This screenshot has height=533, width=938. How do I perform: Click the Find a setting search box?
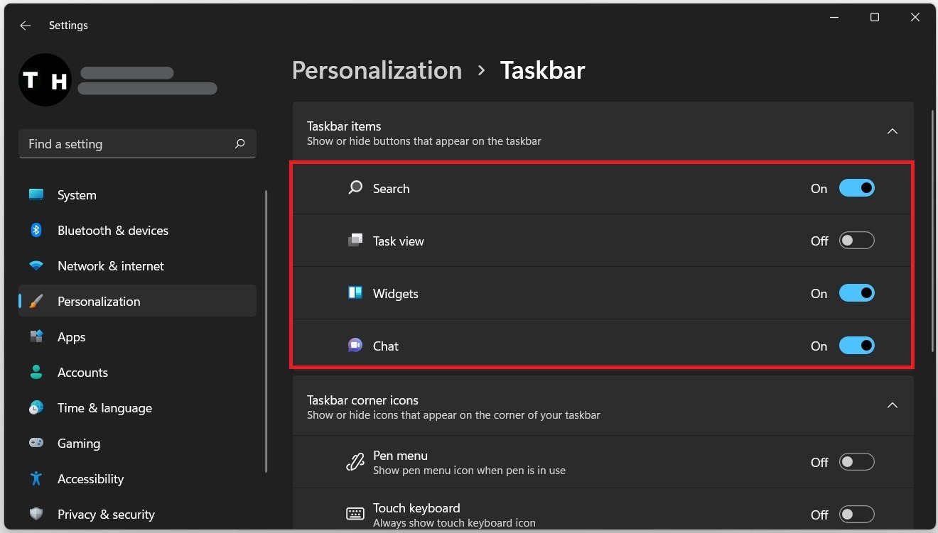click(138, 144)
